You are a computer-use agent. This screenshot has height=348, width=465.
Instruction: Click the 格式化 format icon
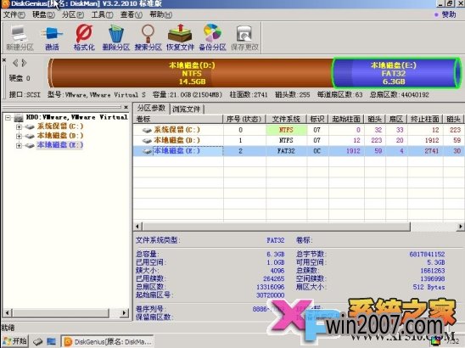84,37
